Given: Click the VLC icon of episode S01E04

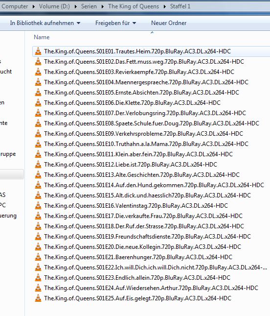Looking at the screenshot, I should point(38,82).
